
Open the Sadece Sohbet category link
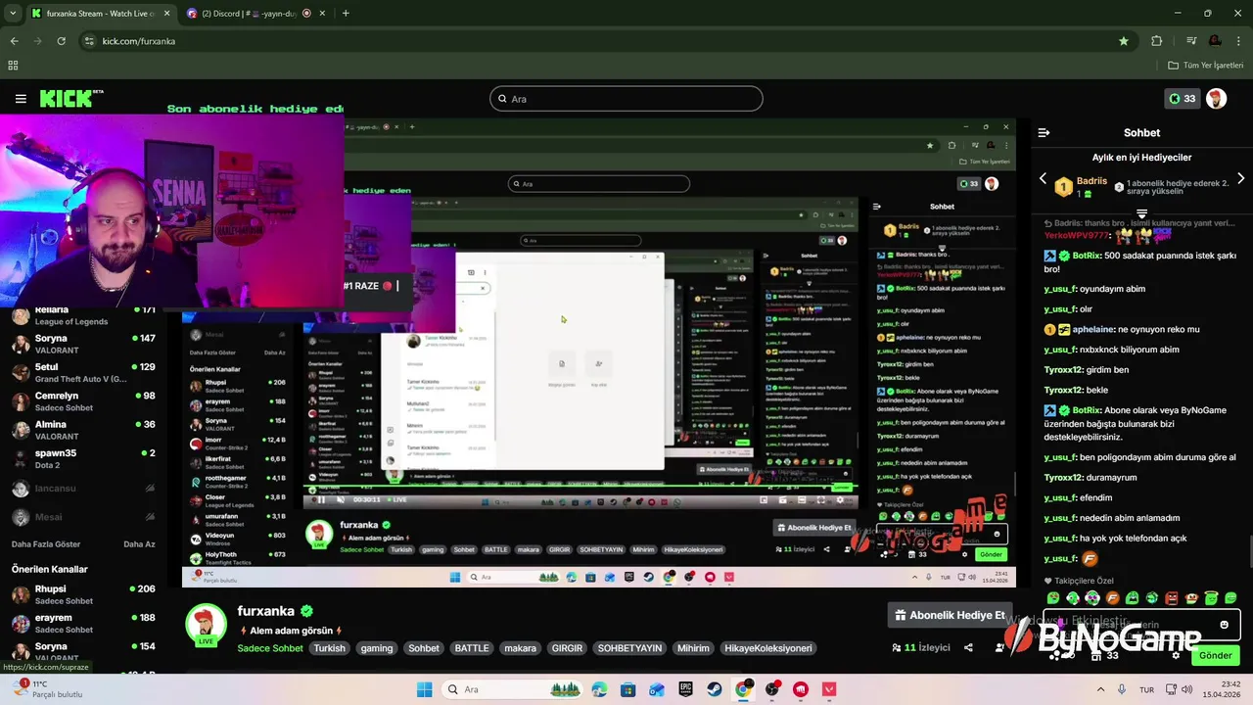pos(270,648)
